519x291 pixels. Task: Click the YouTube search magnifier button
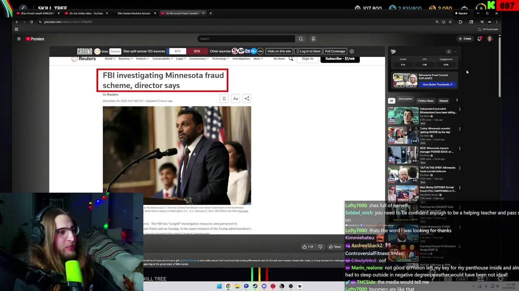(x=300, y=39)
